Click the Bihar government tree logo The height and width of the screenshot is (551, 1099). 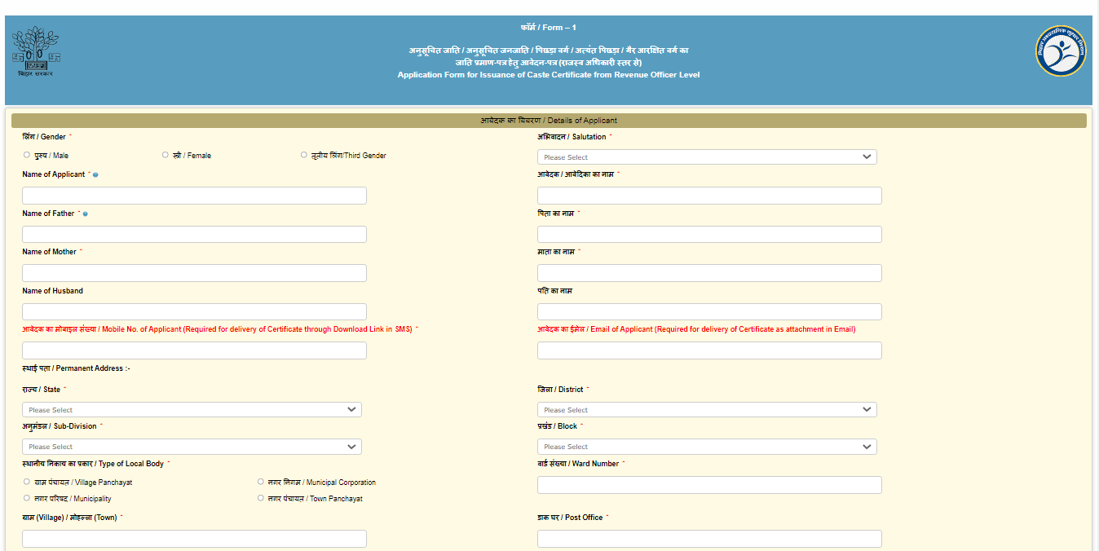[35, 51]
